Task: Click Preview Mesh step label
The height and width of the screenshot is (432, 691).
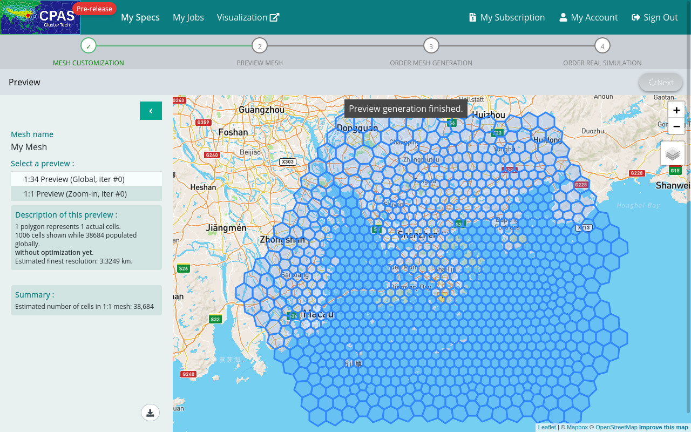Action: pyautogui.click(x=260, y=63)
